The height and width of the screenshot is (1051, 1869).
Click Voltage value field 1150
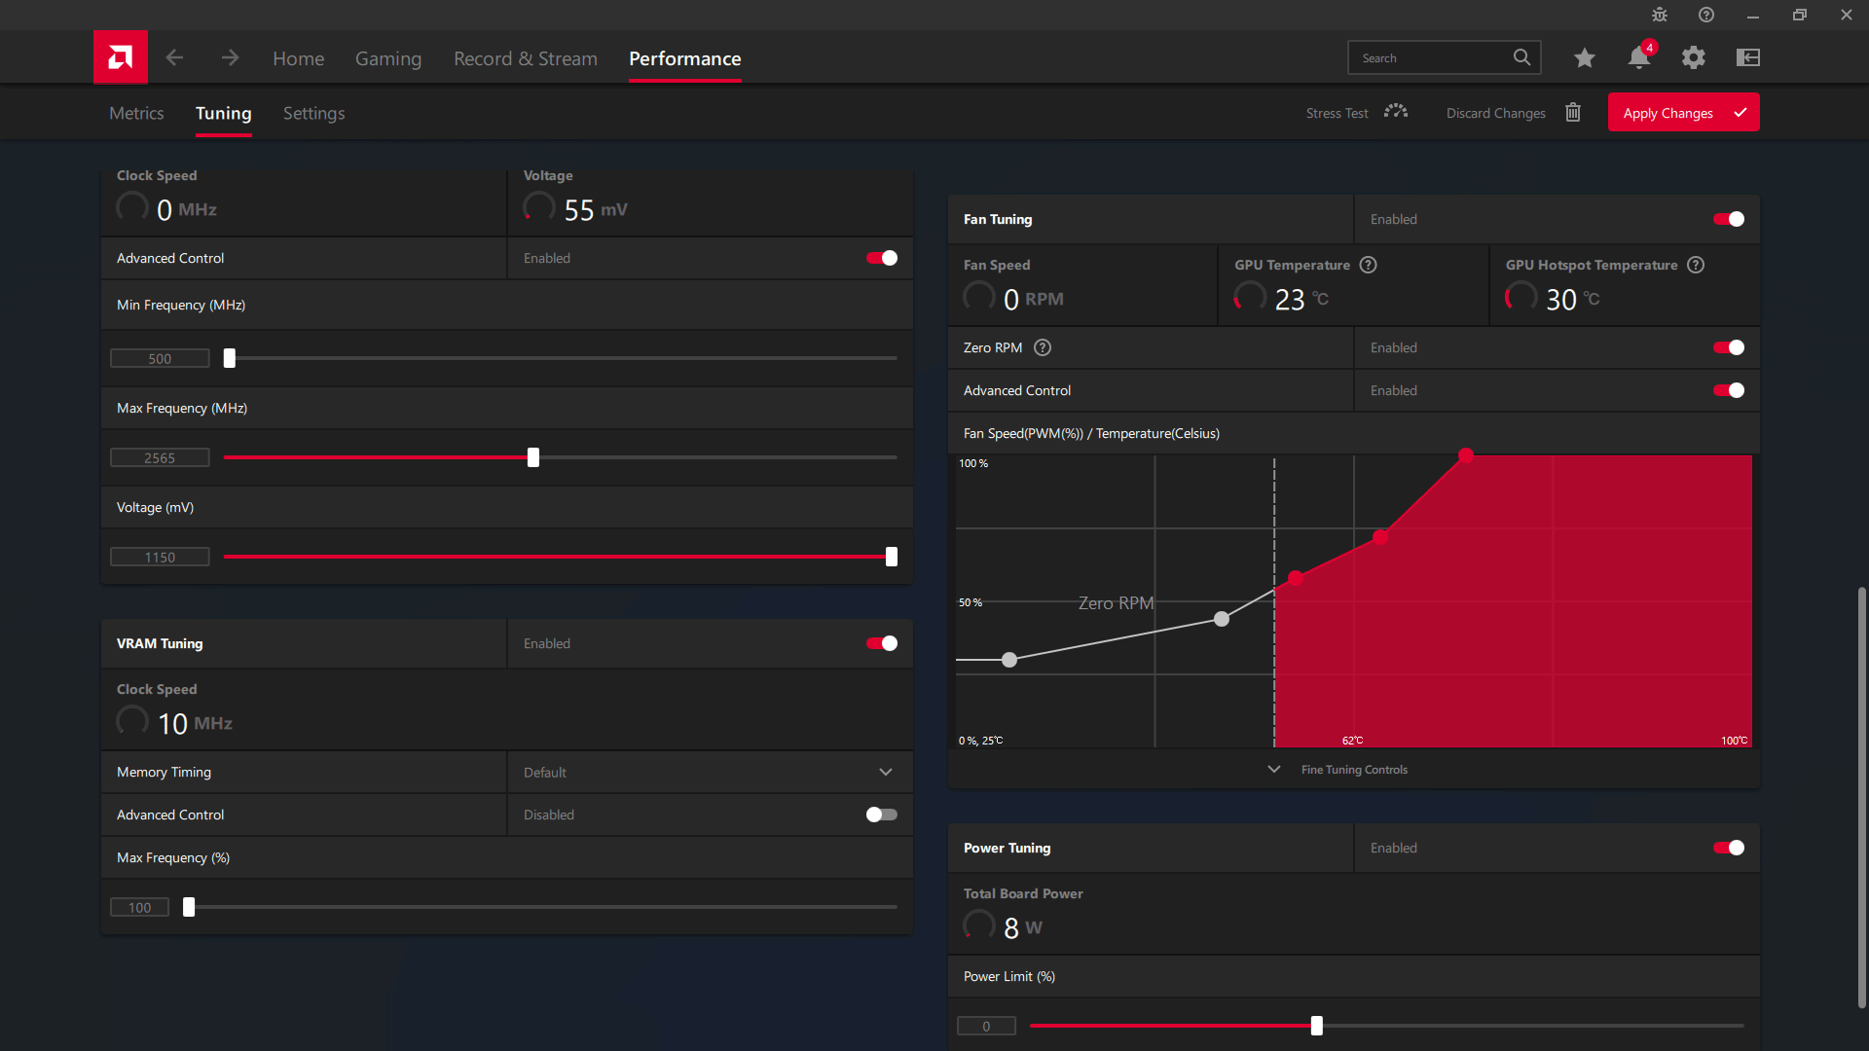160,557
